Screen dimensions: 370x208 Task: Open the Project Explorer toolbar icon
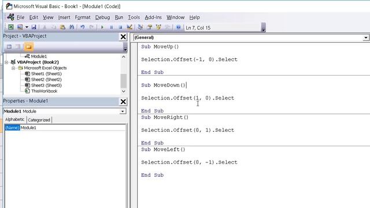[x=140, y=27]
